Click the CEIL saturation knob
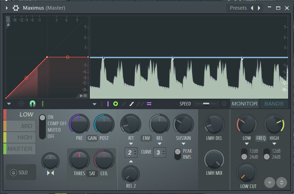 104,160
